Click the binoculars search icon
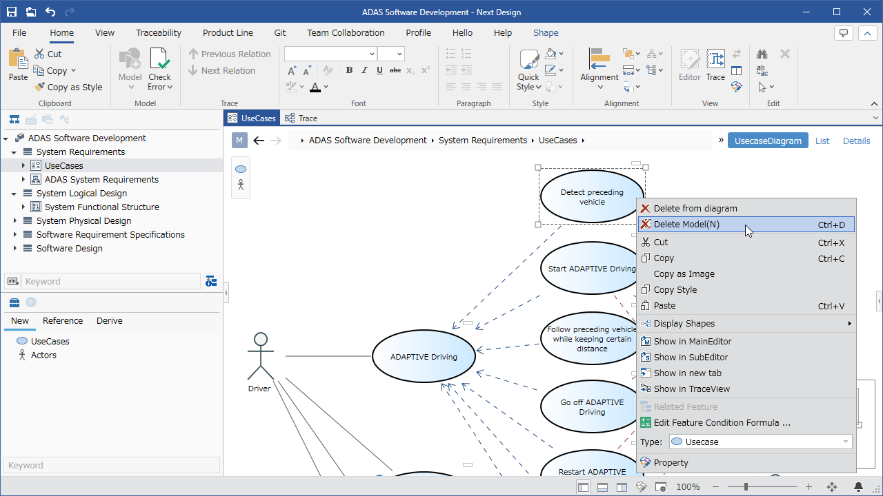Viewport: 883px width, 496px height. (x=762, y=54)
